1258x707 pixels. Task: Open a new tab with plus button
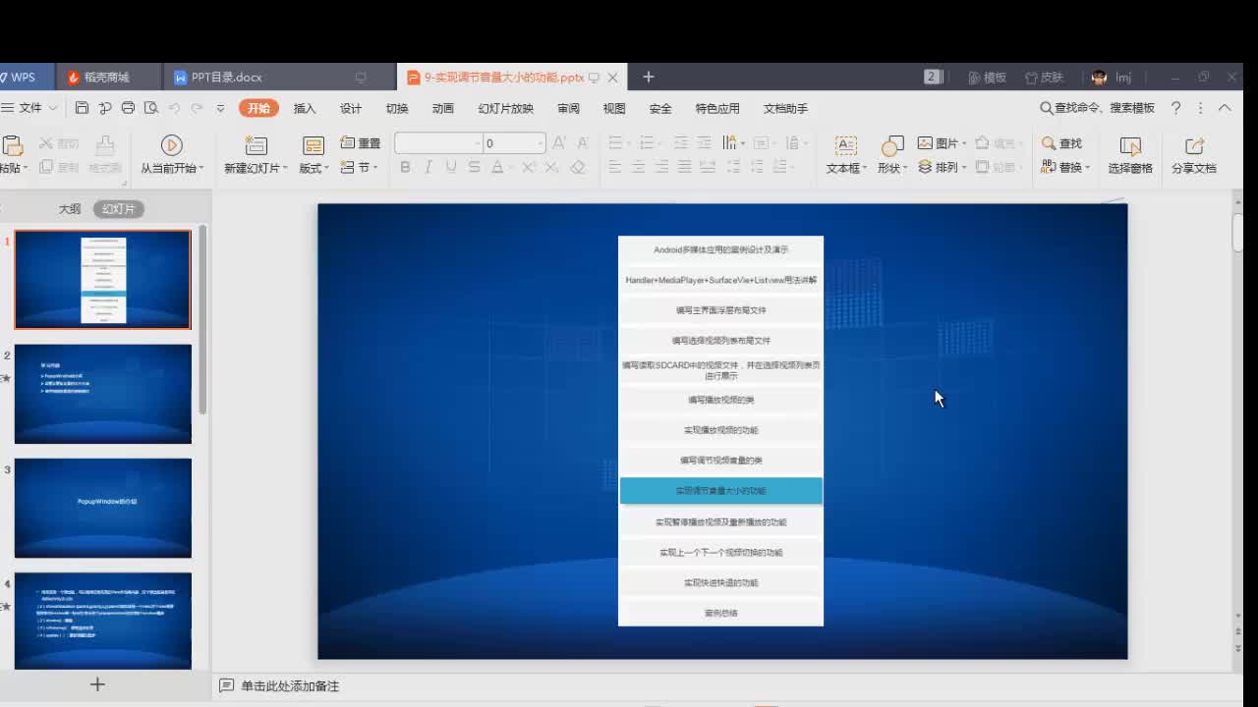tap(648, 77)
